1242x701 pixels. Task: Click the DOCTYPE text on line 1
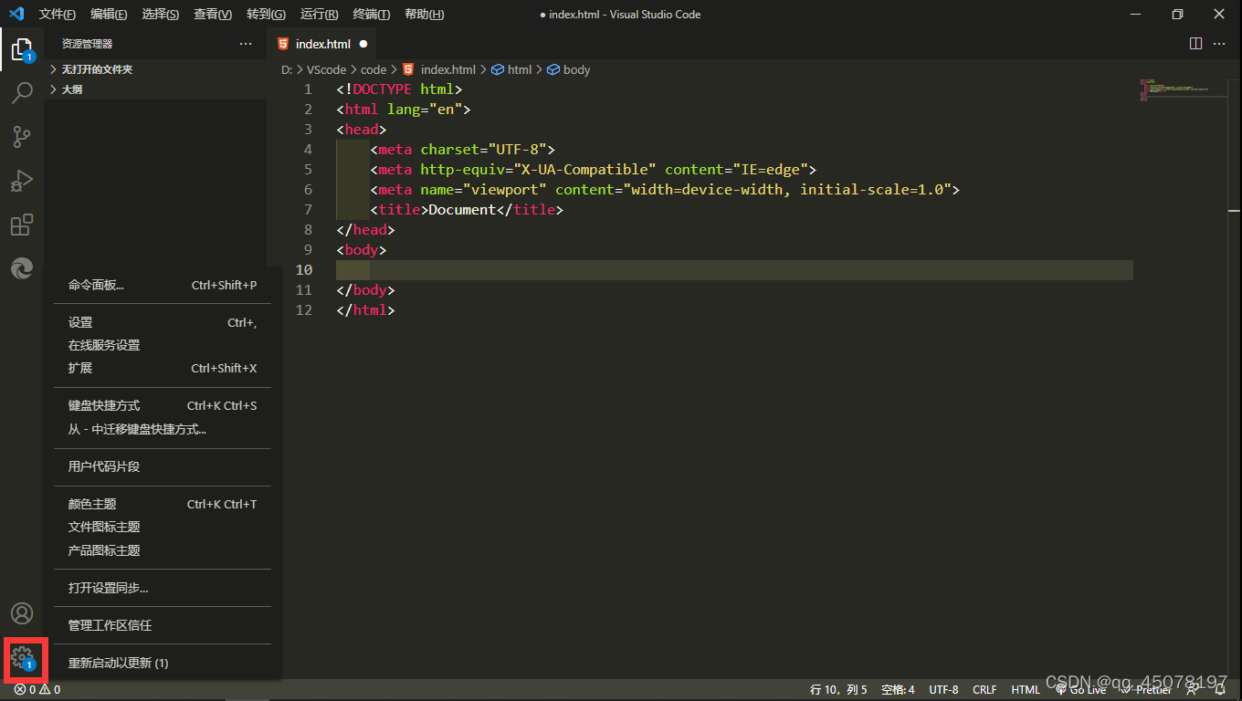point(383,89)
